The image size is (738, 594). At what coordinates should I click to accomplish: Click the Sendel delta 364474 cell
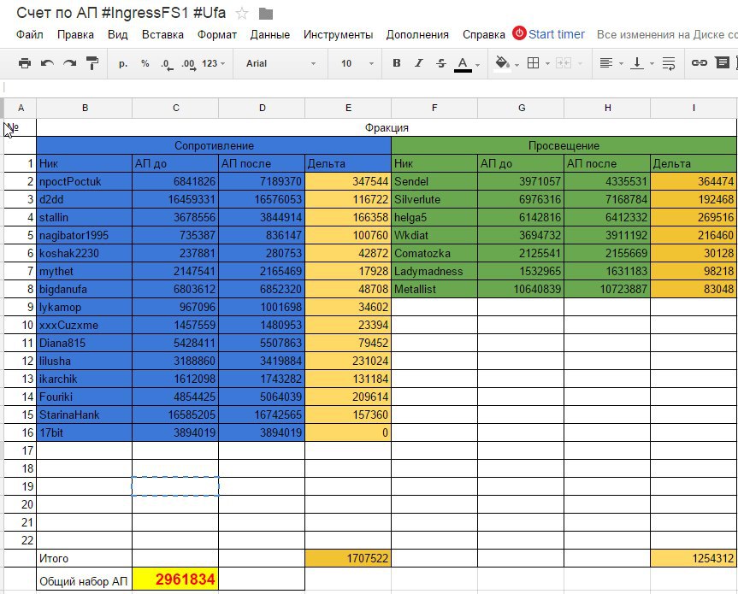[x=694, y=181]
